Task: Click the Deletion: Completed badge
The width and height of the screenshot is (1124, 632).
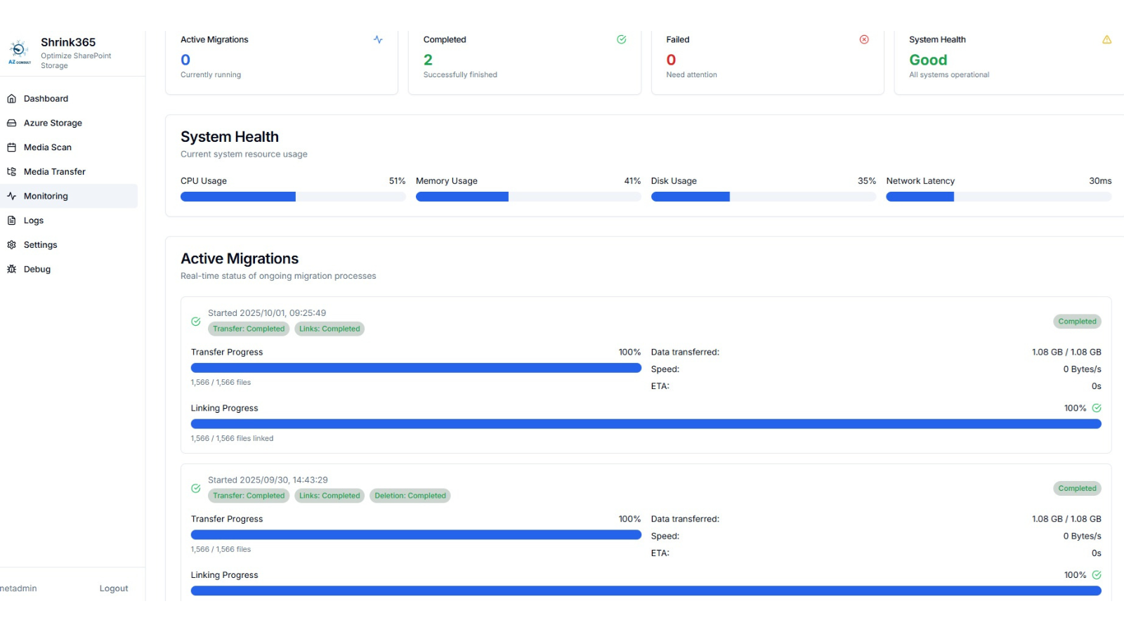Action: [410, 496]
